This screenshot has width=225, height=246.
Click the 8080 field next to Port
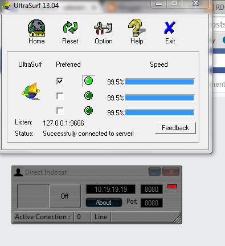(152, 203)
